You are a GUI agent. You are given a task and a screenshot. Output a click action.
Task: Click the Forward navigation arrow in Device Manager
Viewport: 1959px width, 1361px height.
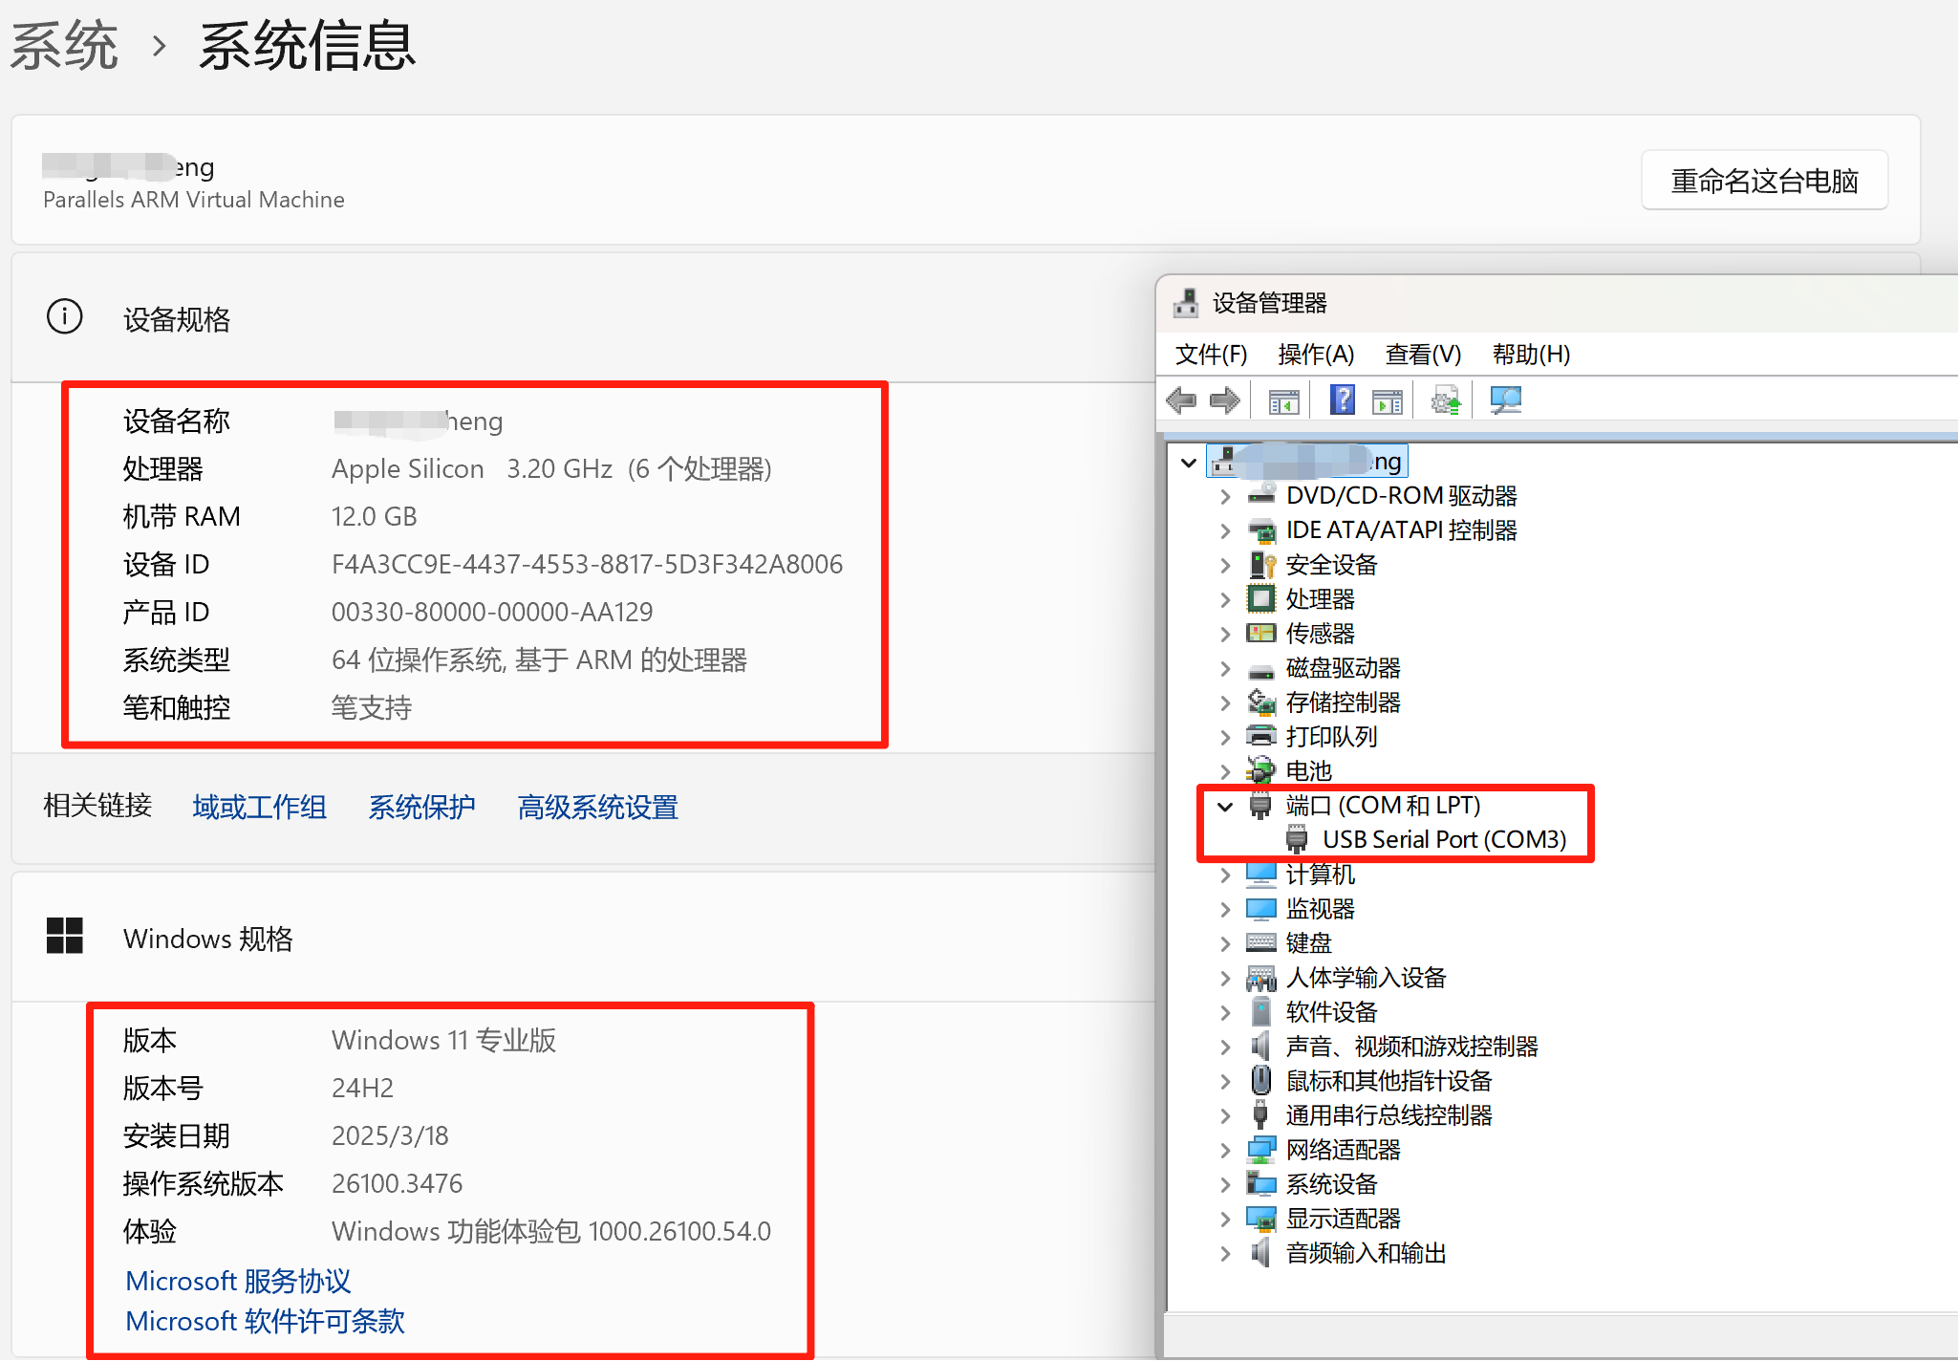coord(1224,399)
